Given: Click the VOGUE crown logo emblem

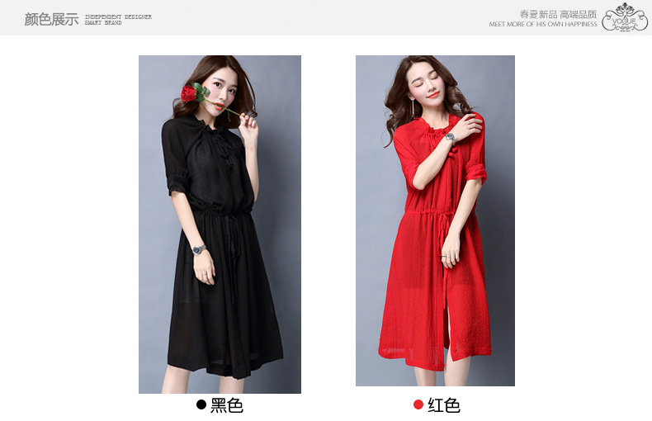Looking at the screenshot, I should 625,17.
